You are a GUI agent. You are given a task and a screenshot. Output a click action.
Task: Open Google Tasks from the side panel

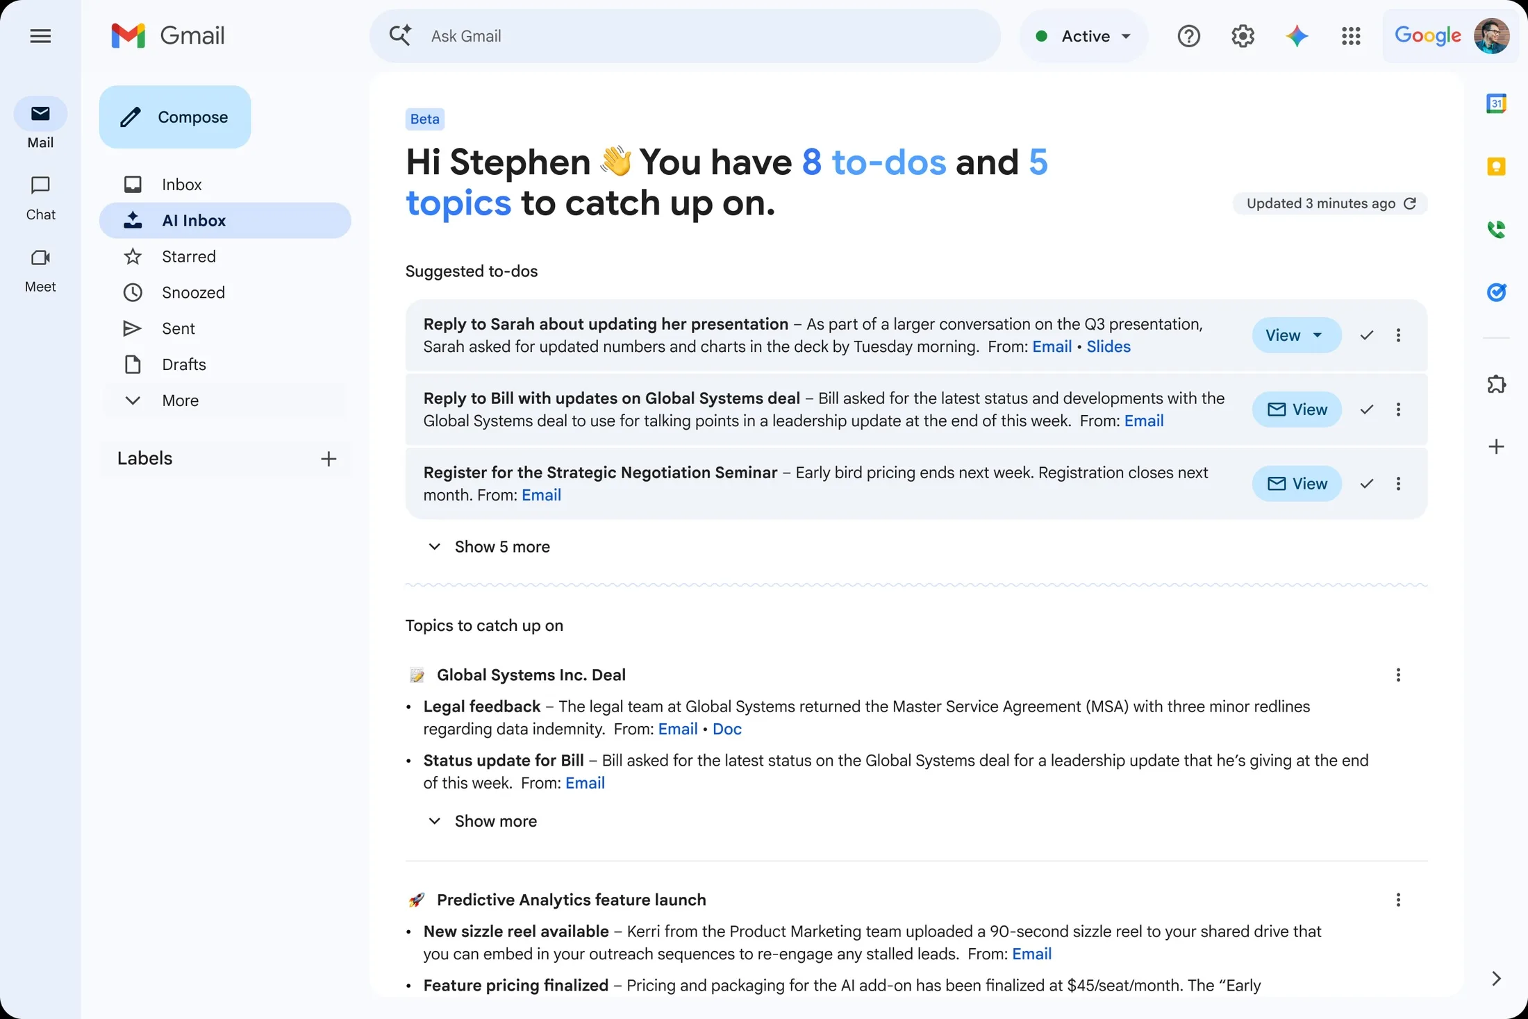tap(1497, 292)
